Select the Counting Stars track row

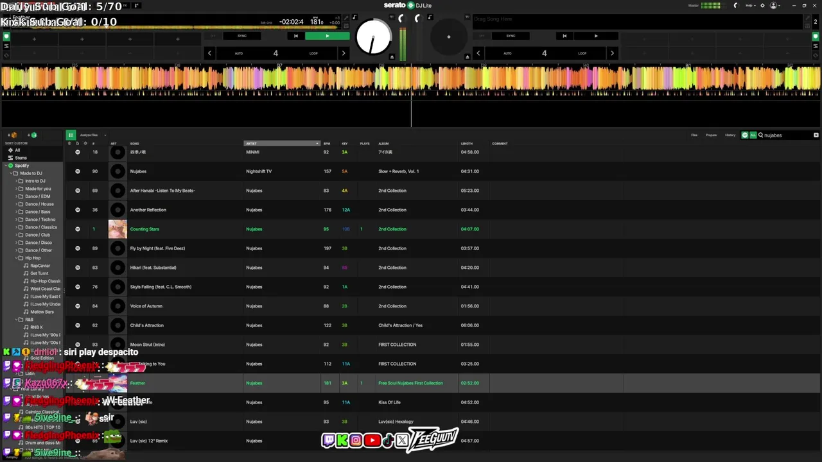pos(443,229)
